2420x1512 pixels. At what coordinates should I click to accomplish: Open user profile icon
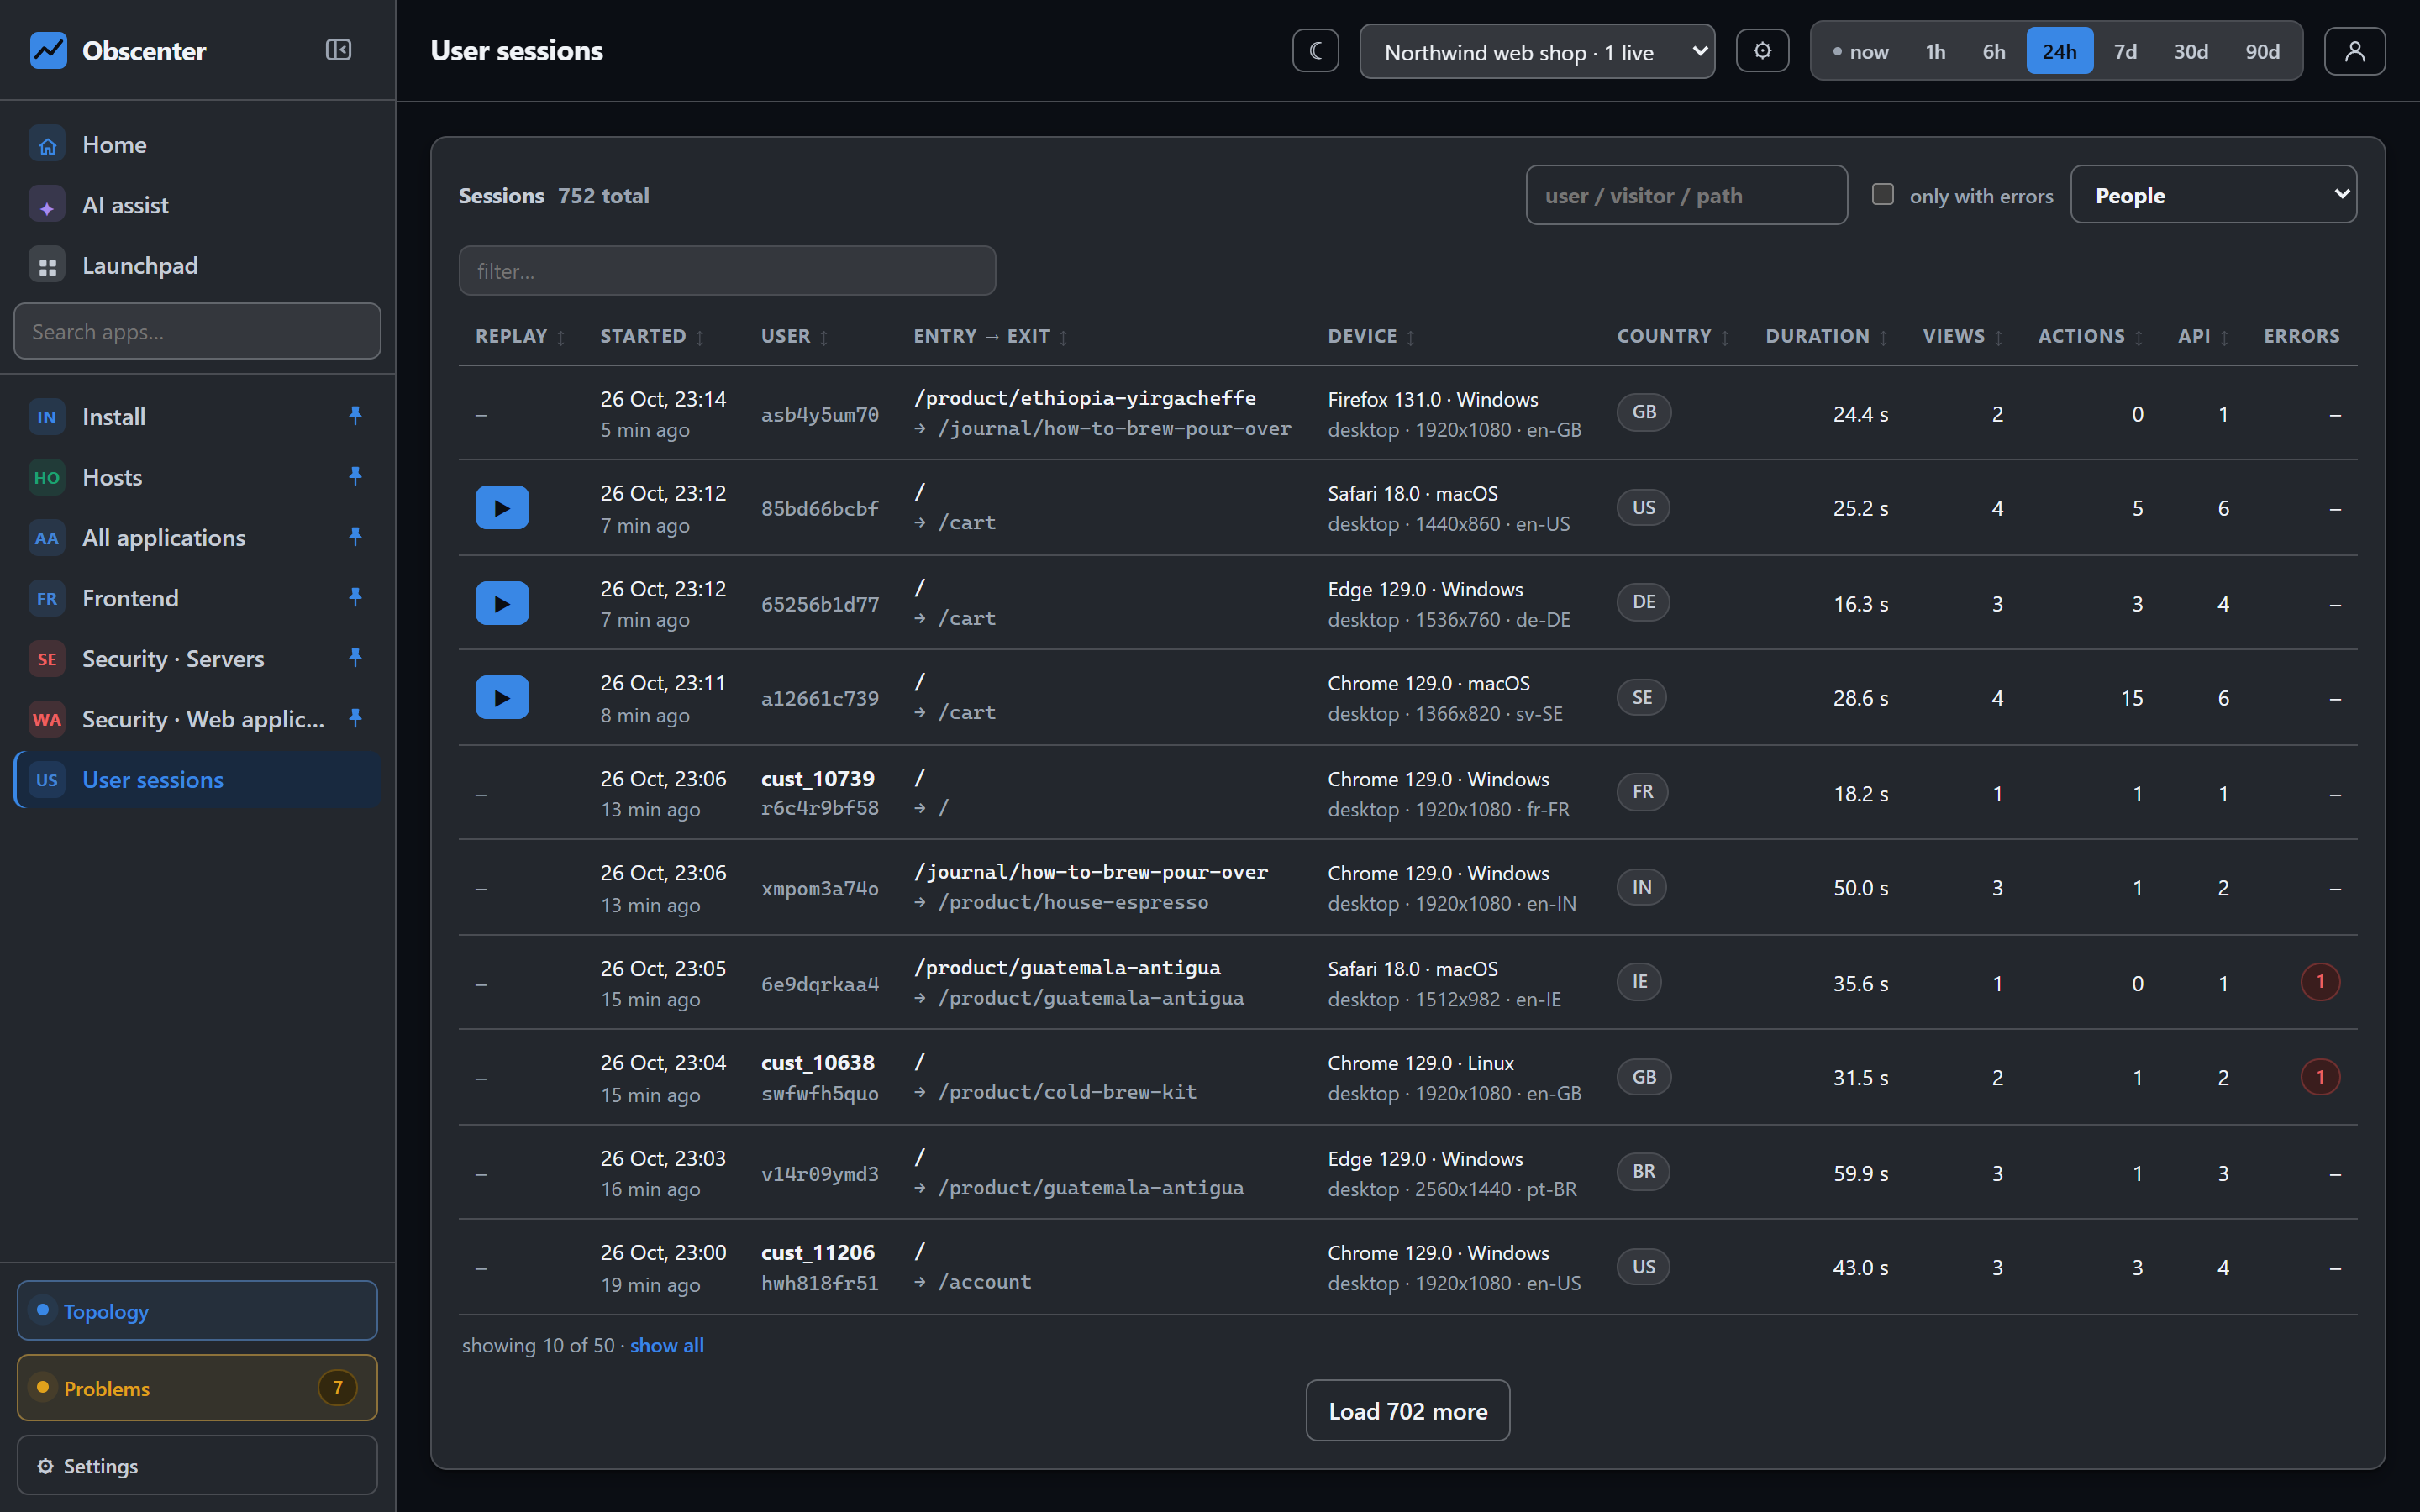[2354, 51]
